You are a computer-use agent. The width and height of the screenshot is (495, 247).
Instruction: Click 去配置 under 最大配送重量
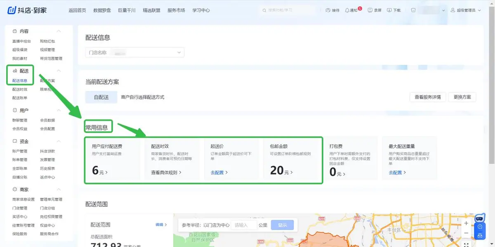[397, 172]
